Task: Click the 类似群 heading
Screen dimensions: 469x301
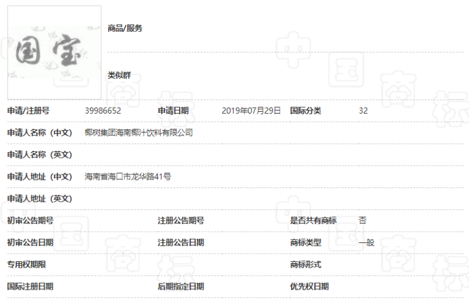Action: coord(119,76)
